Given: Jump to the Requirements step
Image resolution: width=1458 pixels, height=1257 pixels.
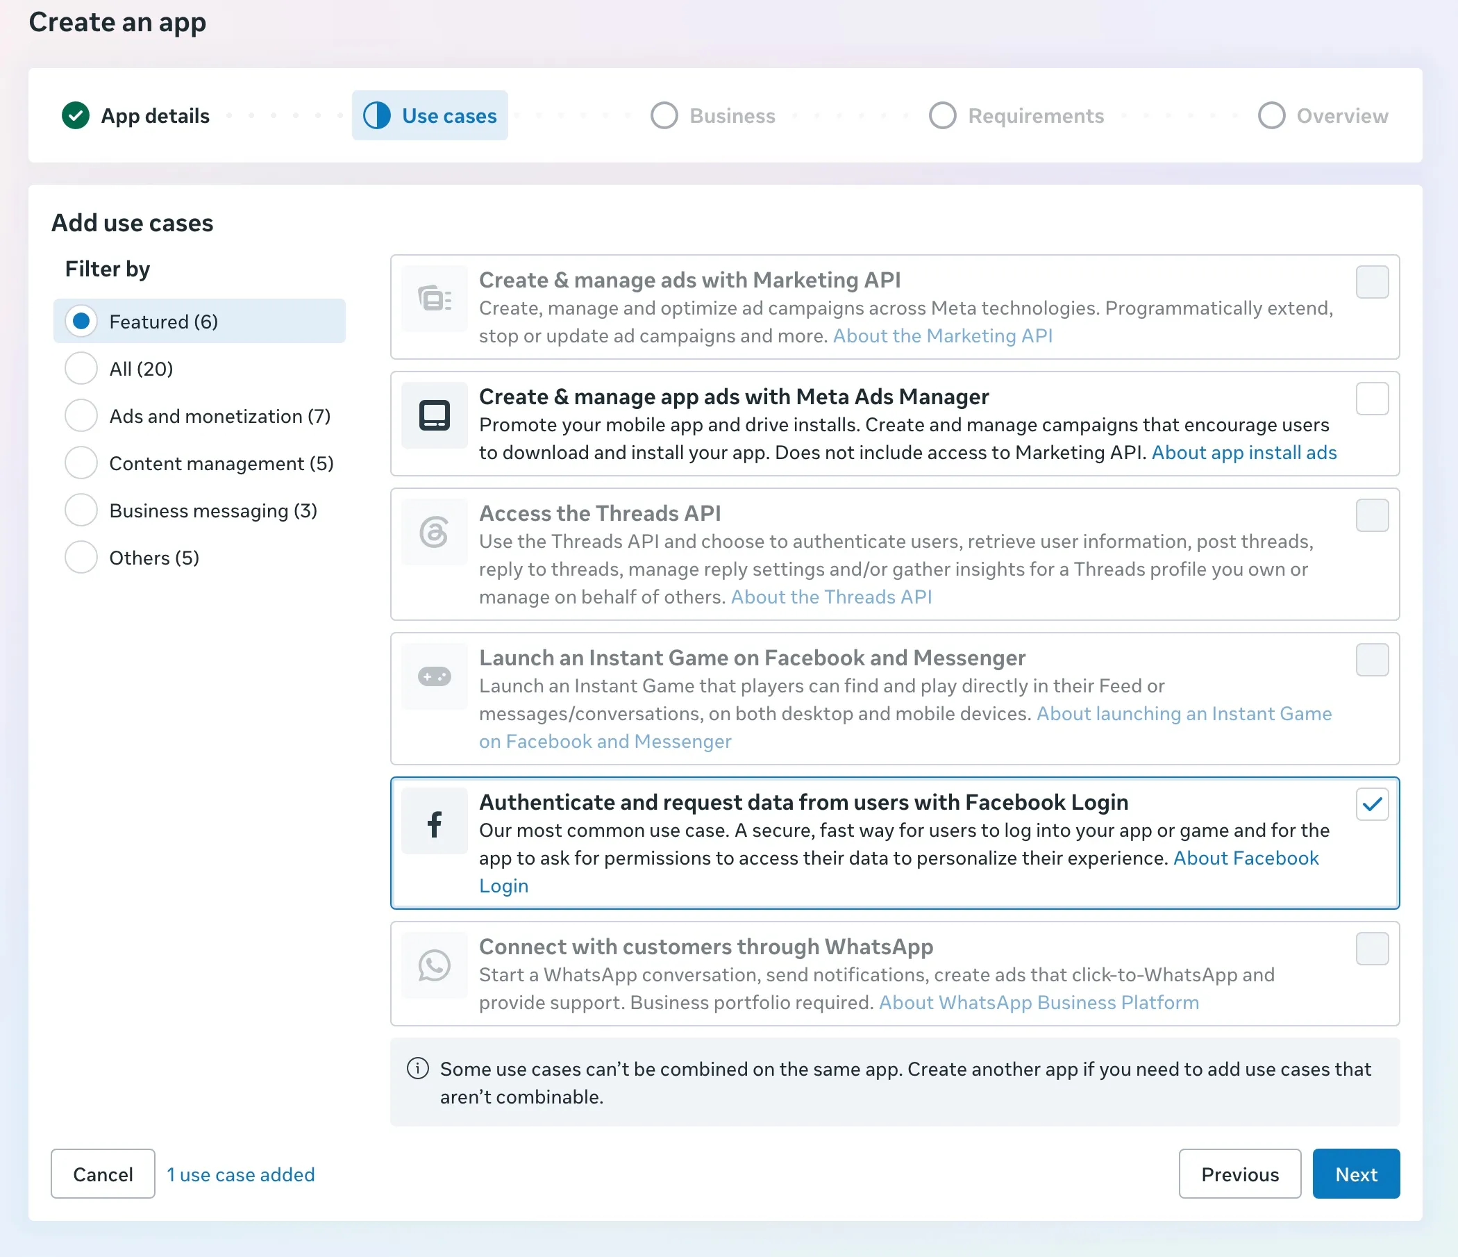Looking at the screenshot, I should tap(1016, 115).
